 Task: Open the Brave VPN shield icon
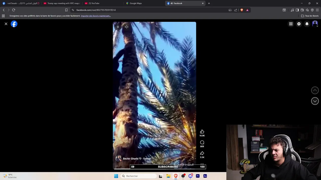click(312, 10)
